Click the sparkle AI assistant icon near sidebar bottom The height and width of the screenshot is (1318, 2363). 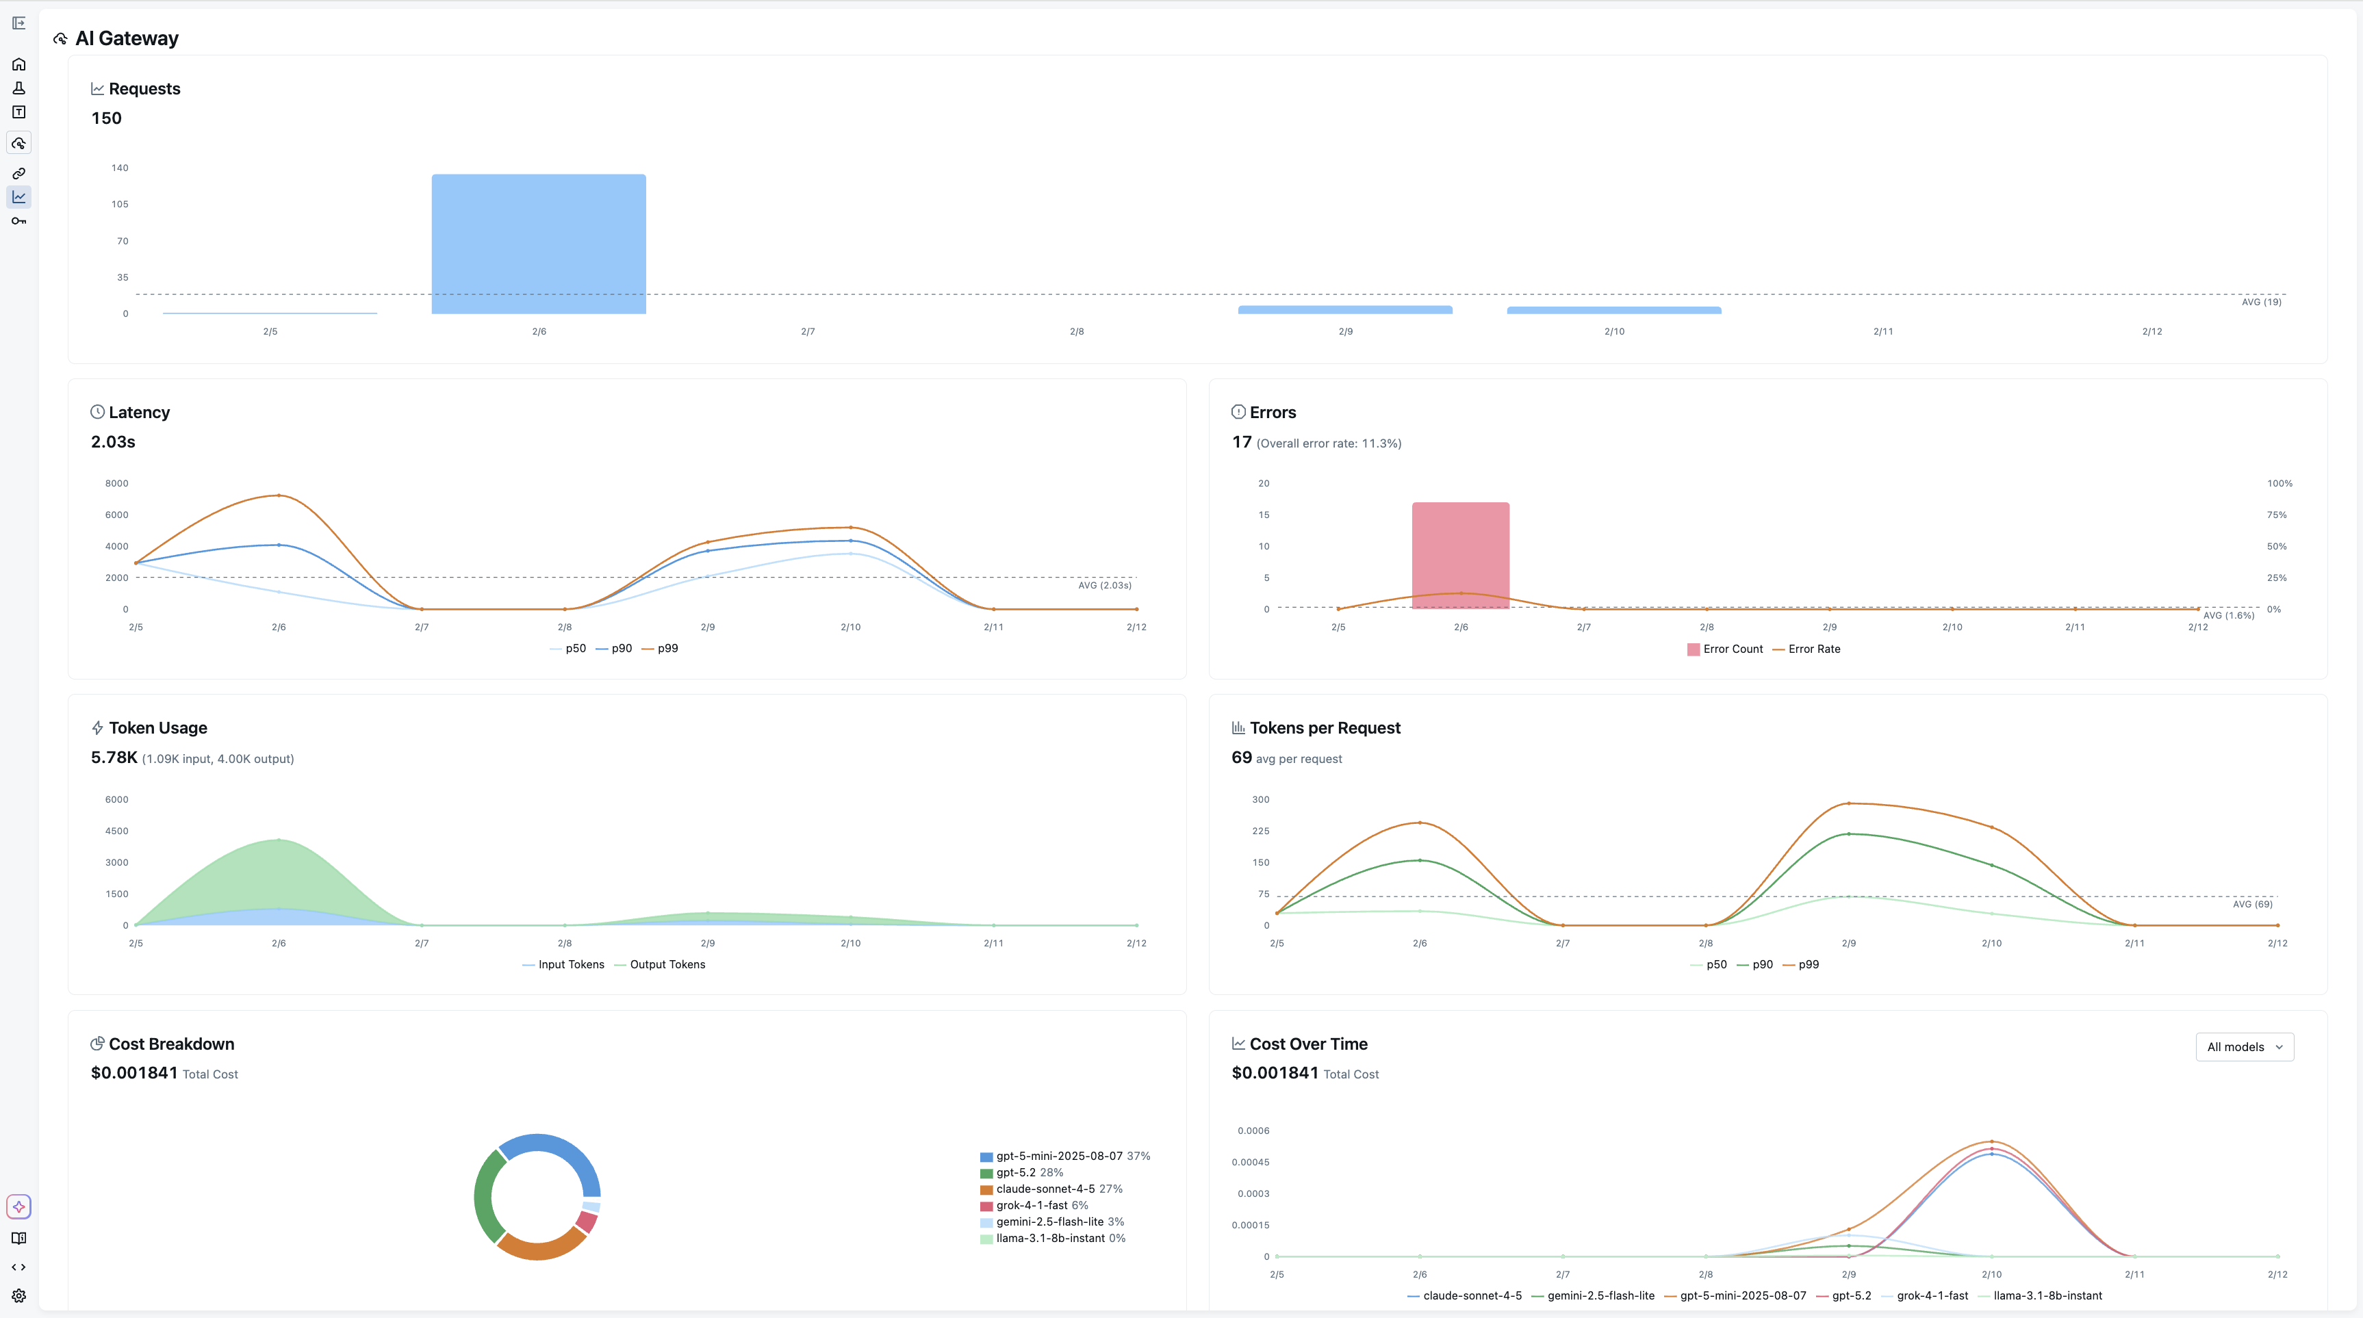19,1206
